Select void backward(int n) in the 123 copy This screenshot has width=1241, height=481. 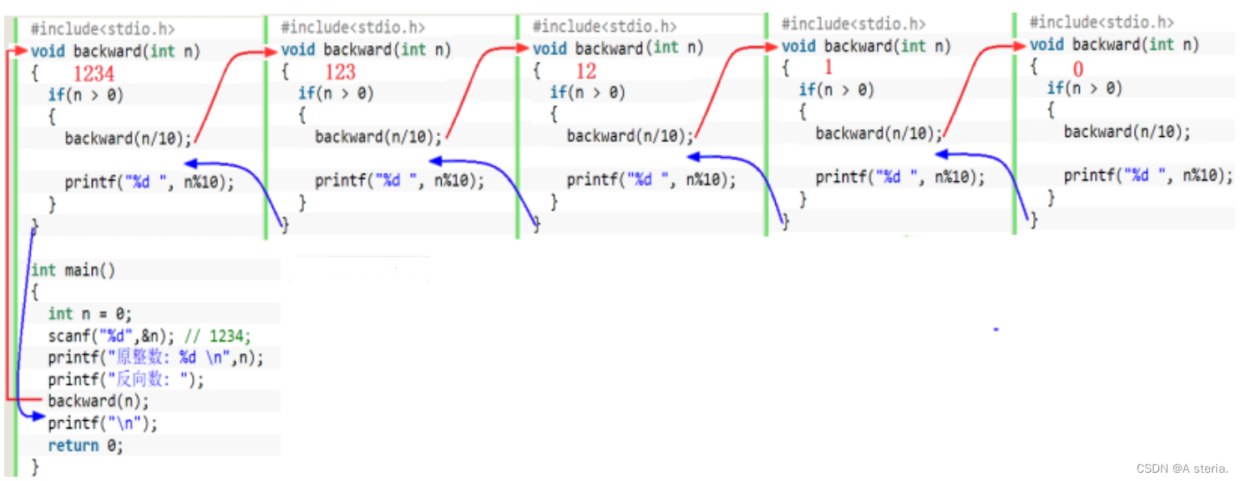(x=366, y=50)
